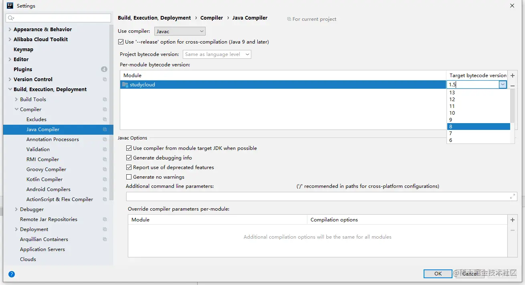Viewport: 525px width, 285px height.
Task: Choose version 8 in the bytecode list
Action: click(x=479, y=127)
